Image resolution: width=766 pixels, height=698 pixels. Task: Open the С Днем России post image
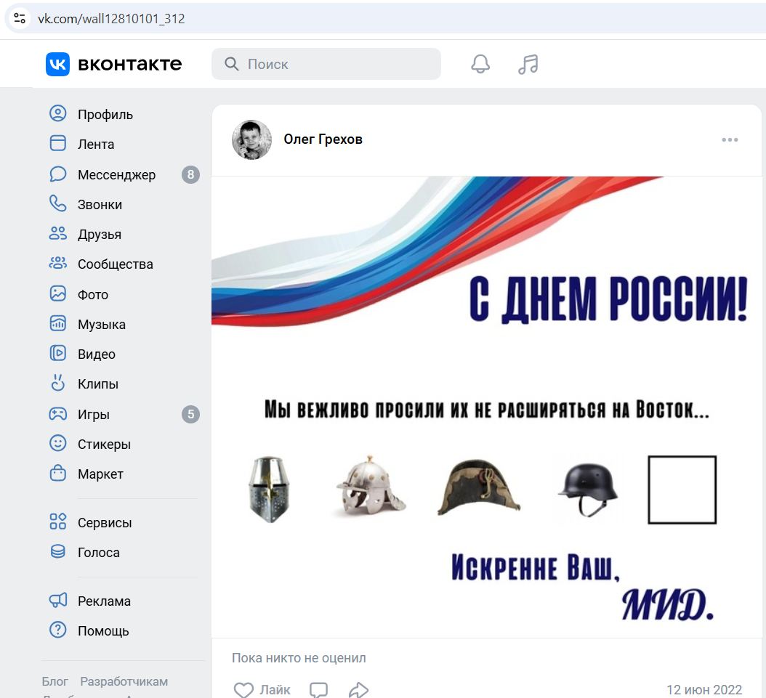coord(486,407)
